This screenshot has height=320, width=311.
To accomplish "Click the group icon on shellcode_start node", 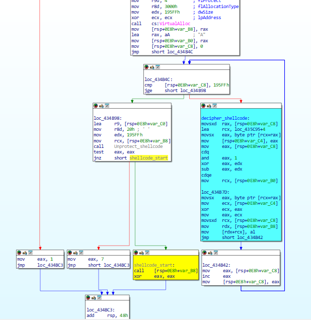I will coord(147,253).
